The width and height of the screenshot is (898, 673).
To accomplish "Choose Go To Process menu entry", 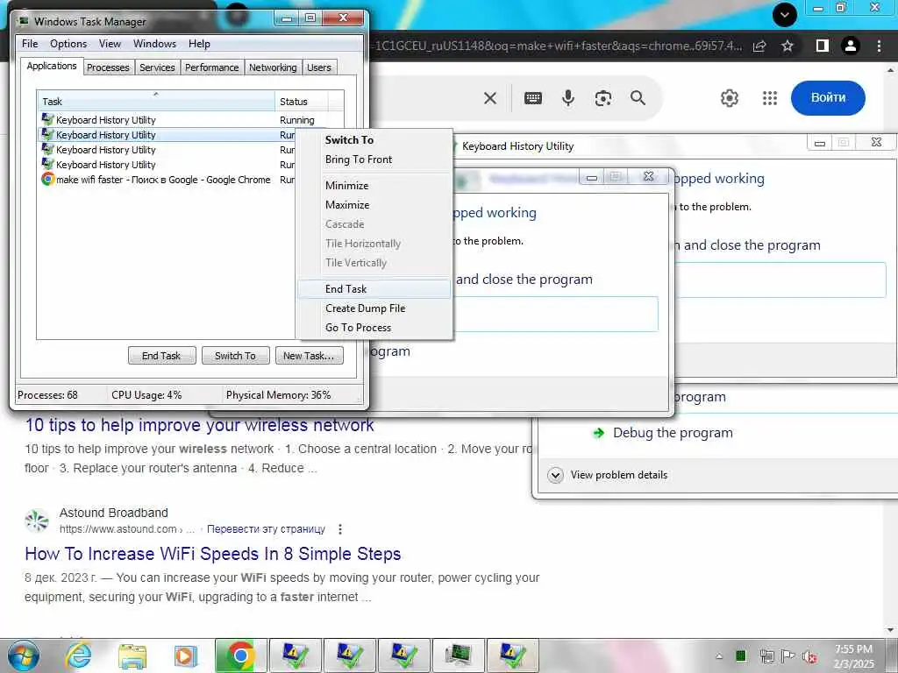I will coord(374,328).
